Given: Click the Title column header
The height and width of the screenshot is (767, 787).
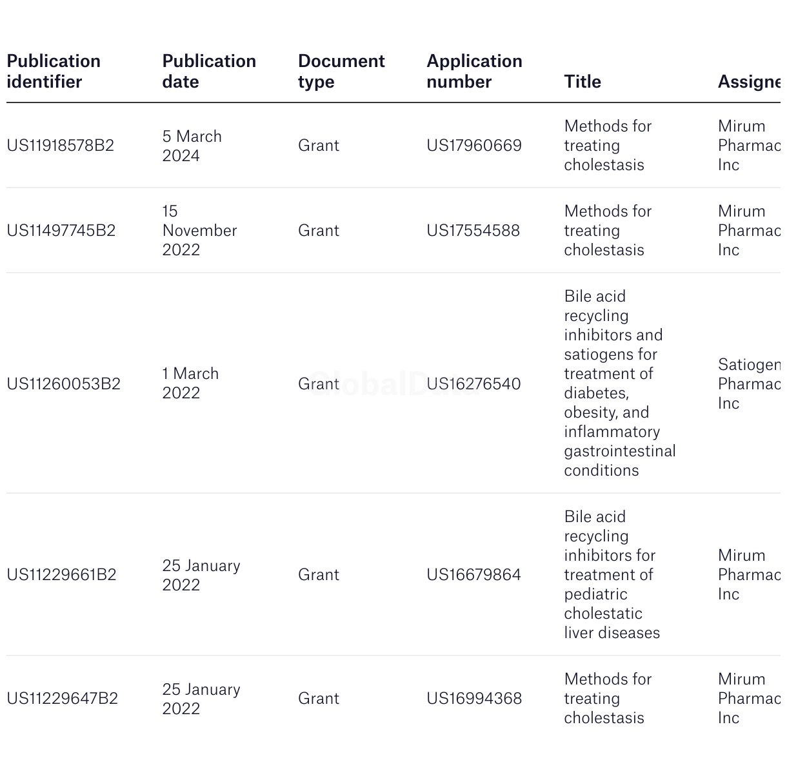Looking at the screenshot, I should 583,82.
